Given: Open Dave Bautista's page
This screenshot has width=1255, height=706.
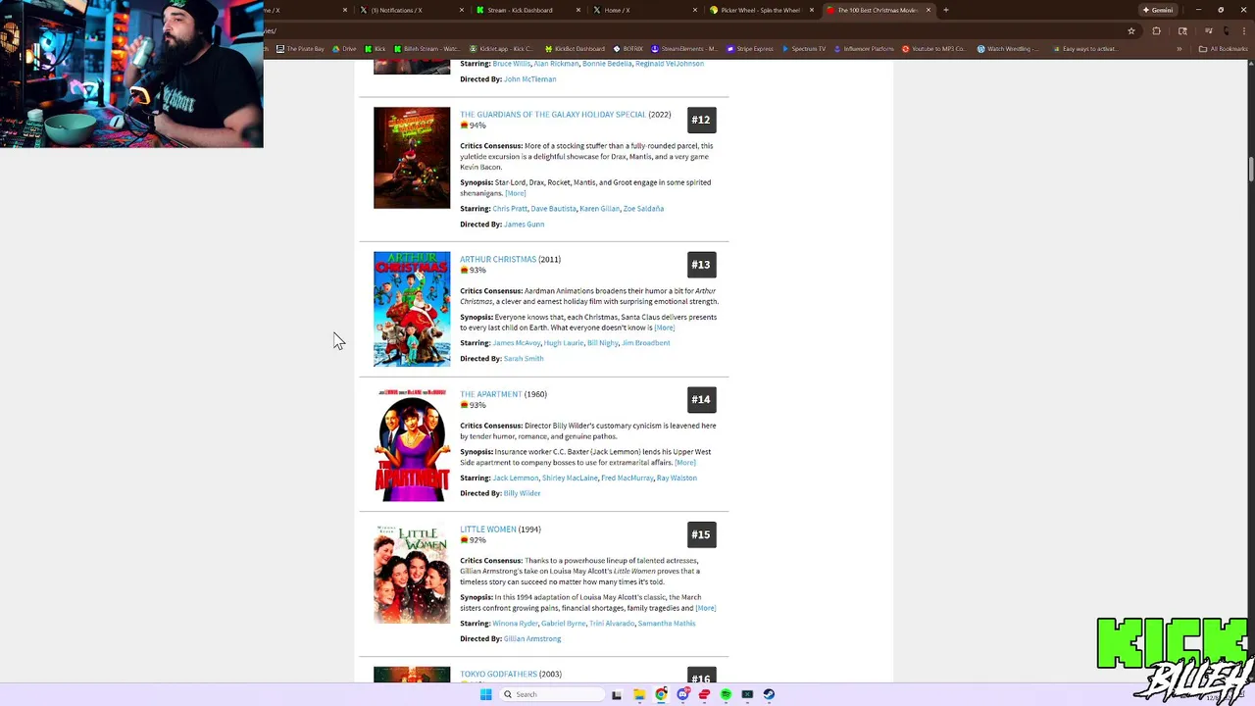Looking at the screenshot, I should [x=553, y=209].
